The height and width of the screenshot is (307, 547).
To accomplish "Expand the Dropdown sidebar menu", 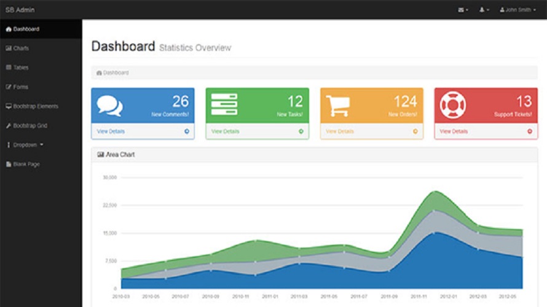I will coord(41,145).
